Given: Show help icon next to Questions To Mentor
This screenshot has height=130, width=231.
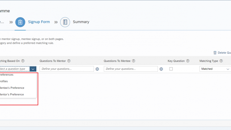Looking at the screenshot, I should 69,61.
